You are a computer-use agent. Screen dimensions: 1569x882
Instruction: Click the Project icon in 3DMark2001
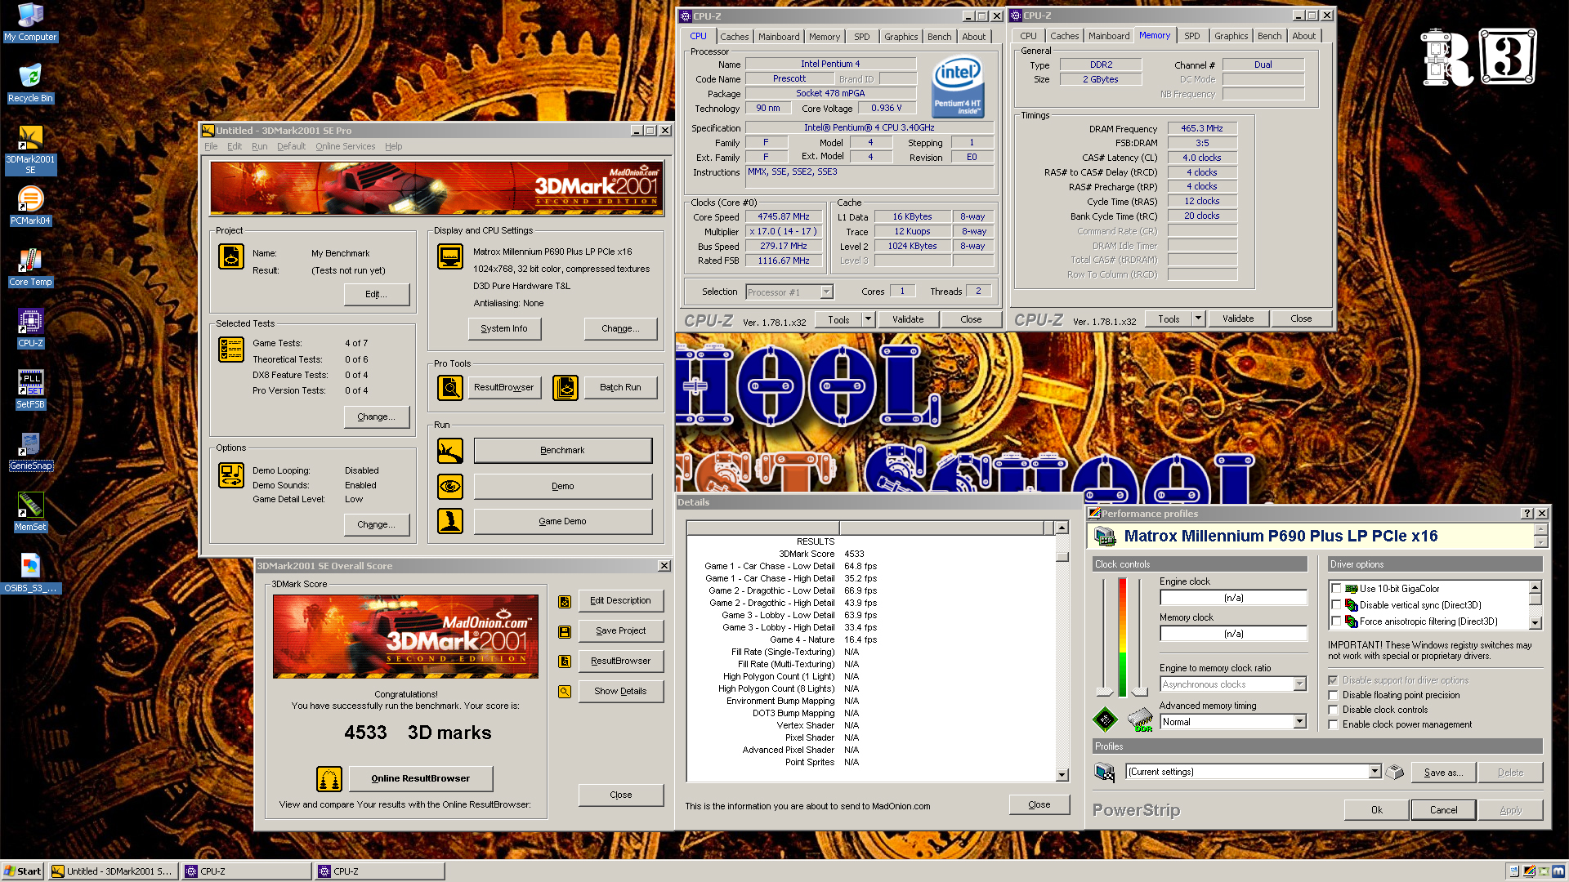231,256
